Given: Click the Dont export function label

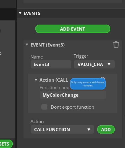Looking at the screenshot, I should pos(72,107).
